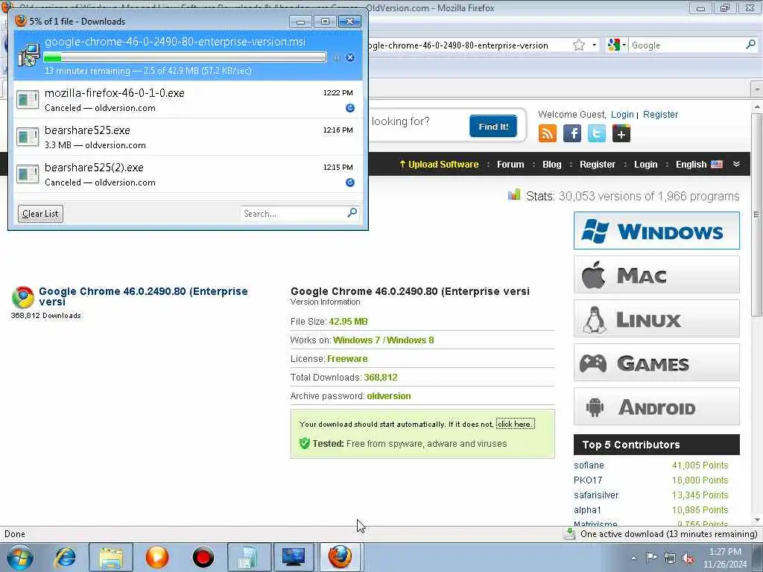Open the search engine selector dropdown
Image resolution: width=763 pixels, height=572 pixels.
pos(616,45)
